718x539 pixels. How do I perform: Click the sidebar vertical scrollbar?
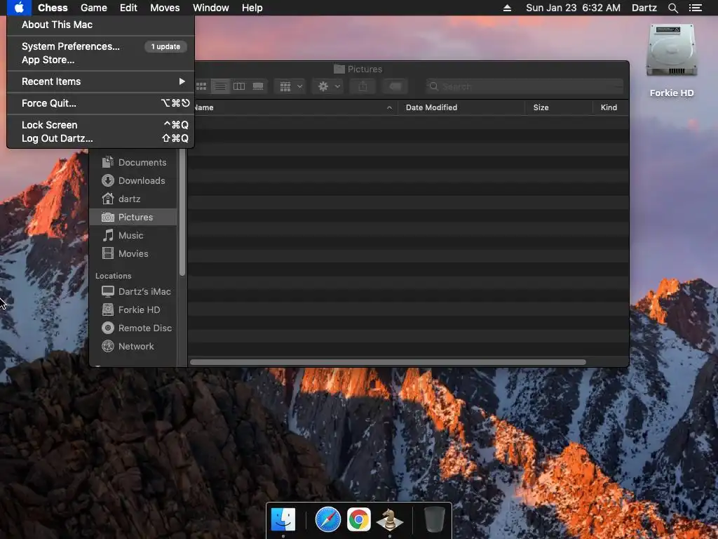tap(182, 212)
